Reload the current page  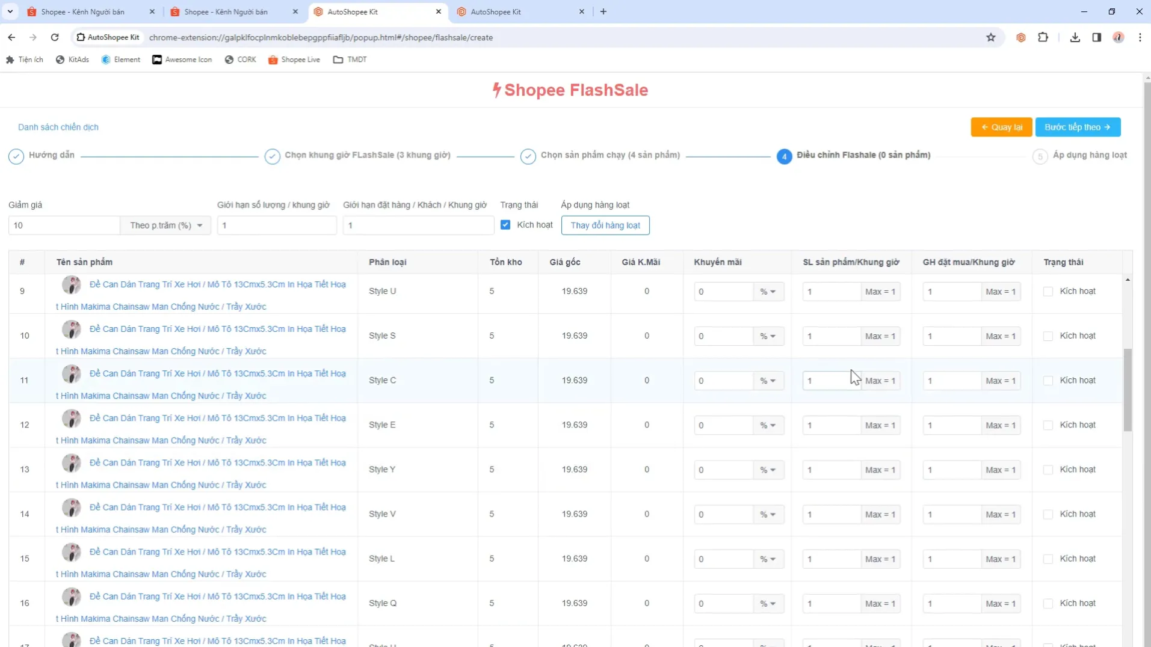(55, 37)
